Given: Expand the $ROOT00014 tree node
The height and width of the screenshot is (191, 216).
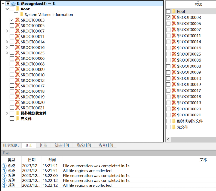Looking at the screenshot, I should [8, 42].
